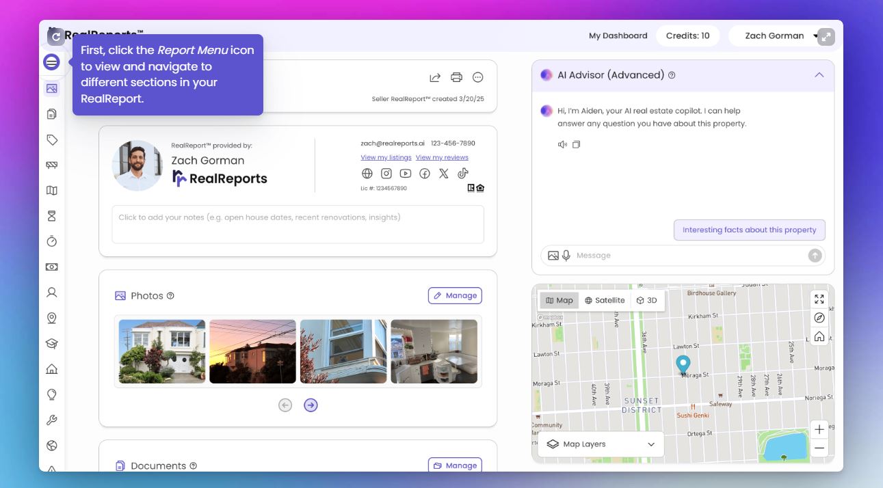Show previous photos with left arrow
This screenshot has height=488, width=883.
285,405
